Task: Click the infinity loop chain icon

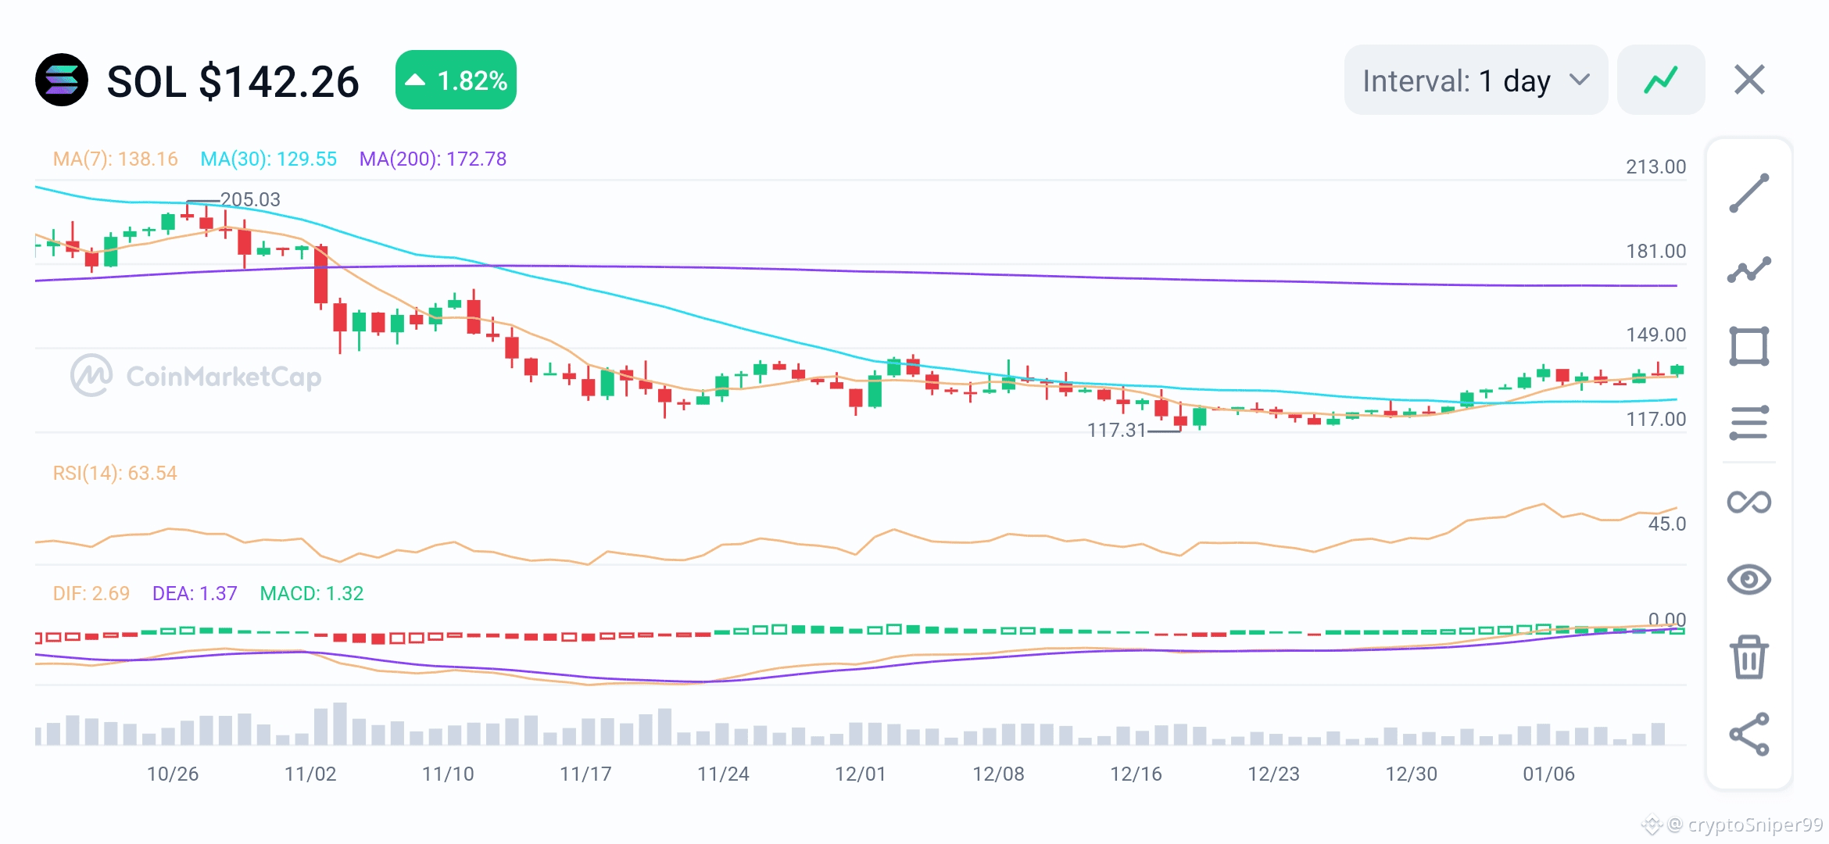Action: point(1748,502)
